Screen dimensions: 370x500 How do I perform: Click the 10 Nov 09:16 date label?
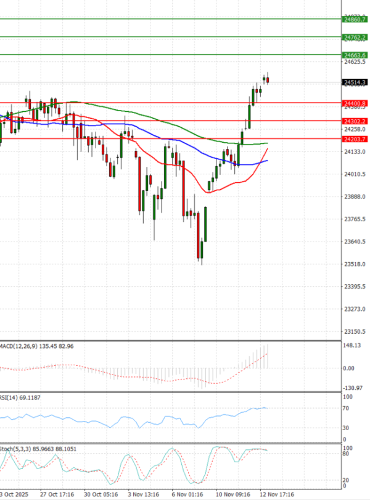(x=232, y=494)
